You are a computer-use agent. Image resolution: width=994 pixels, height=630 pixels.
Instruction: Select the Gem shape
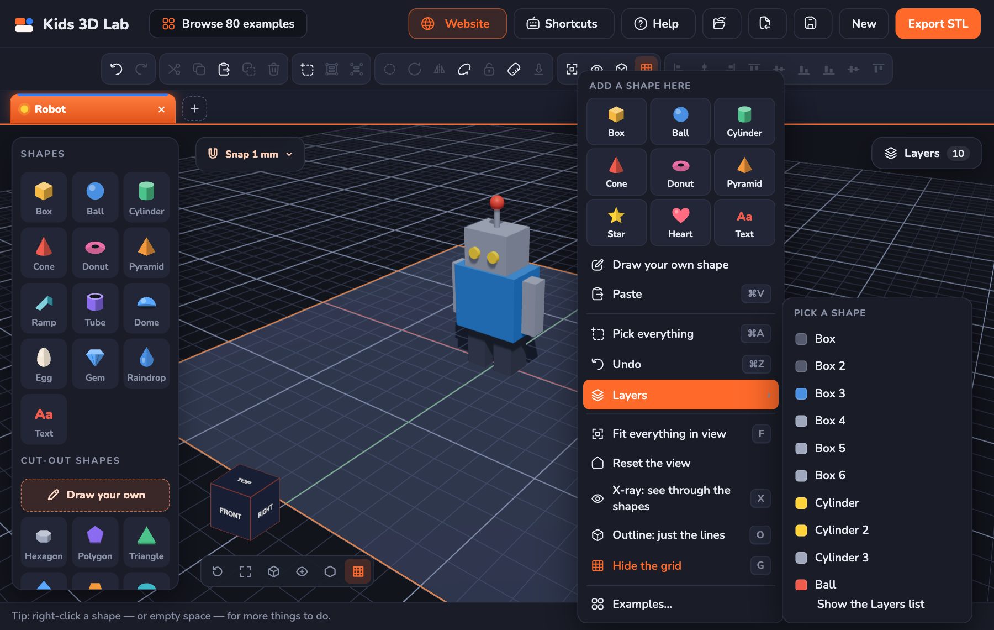tap(95, 364)
